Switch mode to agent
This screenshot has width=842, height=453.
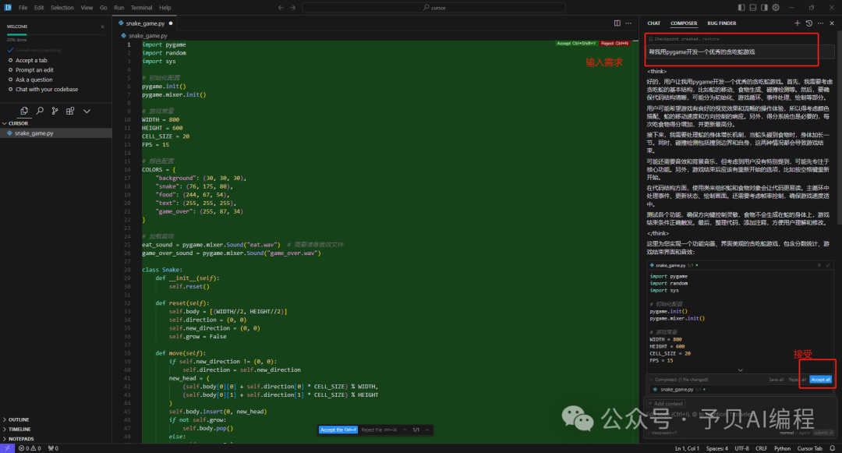pyautogui.click(x=804, y=433)
